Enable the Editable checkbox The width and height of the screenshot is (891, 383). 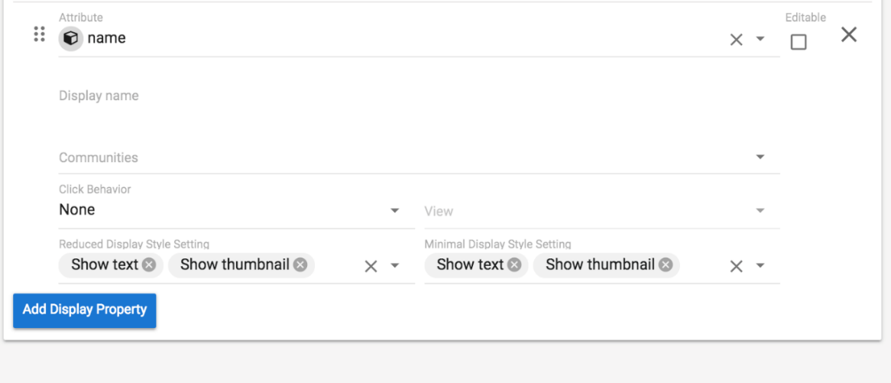(x=799, y=42)
